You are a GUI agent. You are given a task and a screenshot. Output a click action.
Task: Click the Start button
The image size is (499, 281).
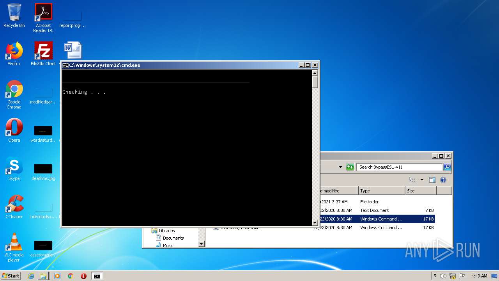[x=11, y=276]
